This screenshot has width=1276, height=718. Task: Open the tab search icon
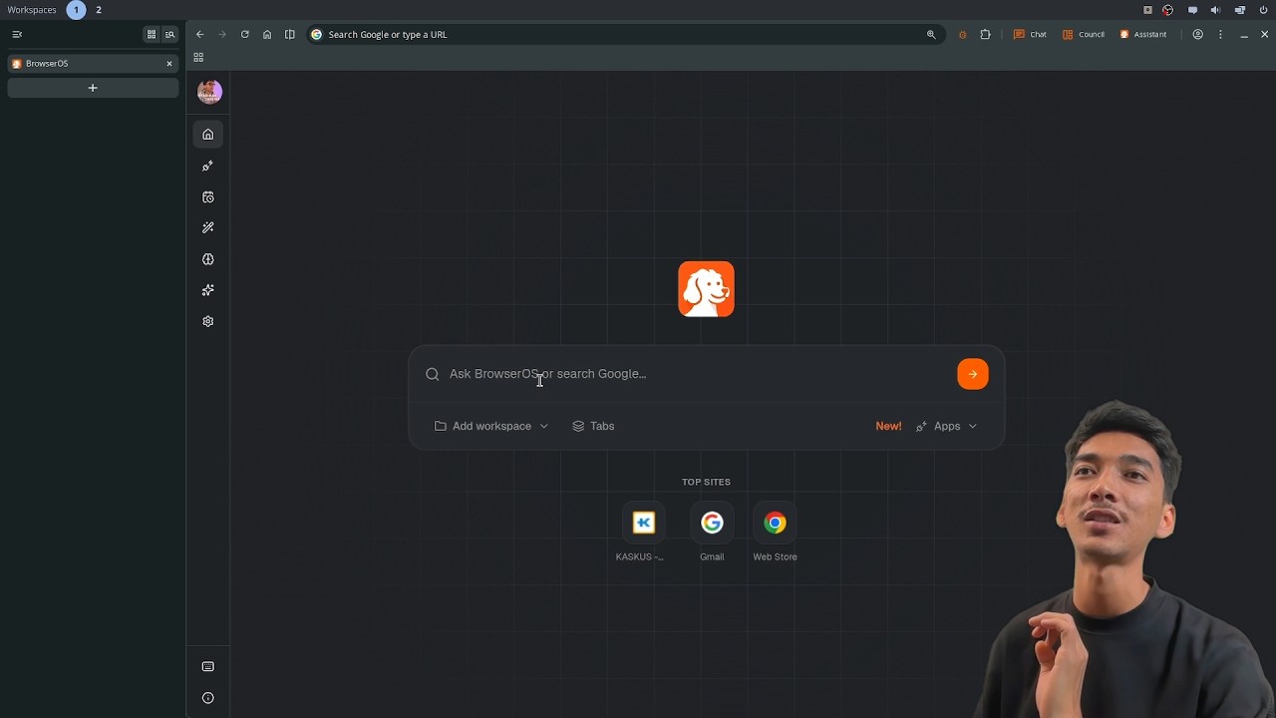coord(169,34)
